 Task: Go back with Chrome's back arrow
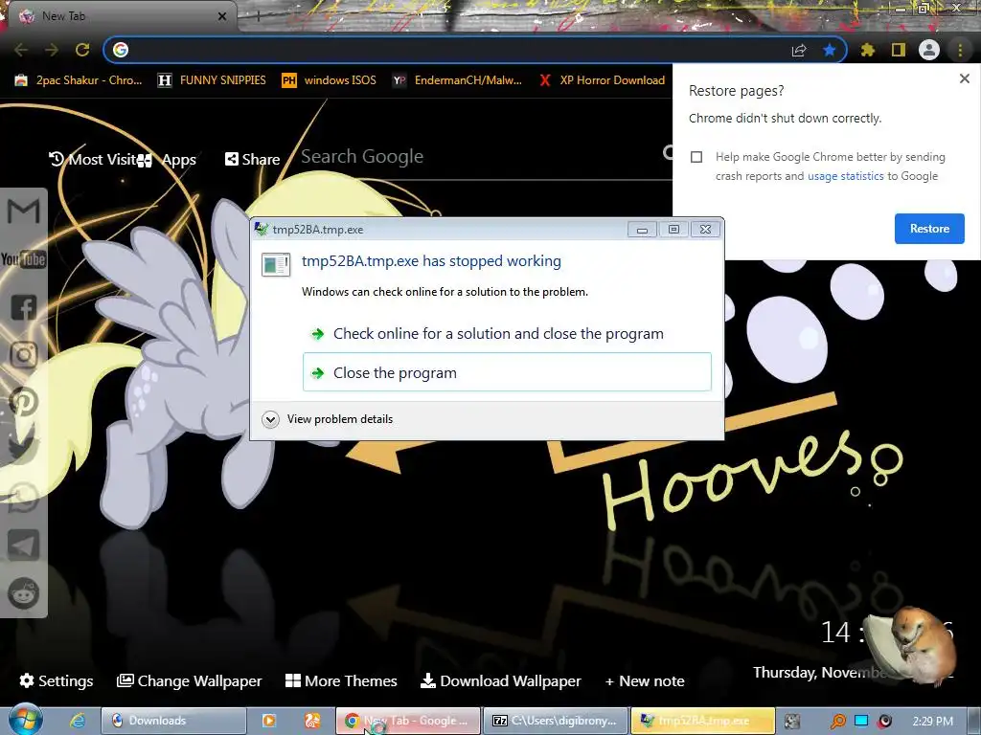21,50
